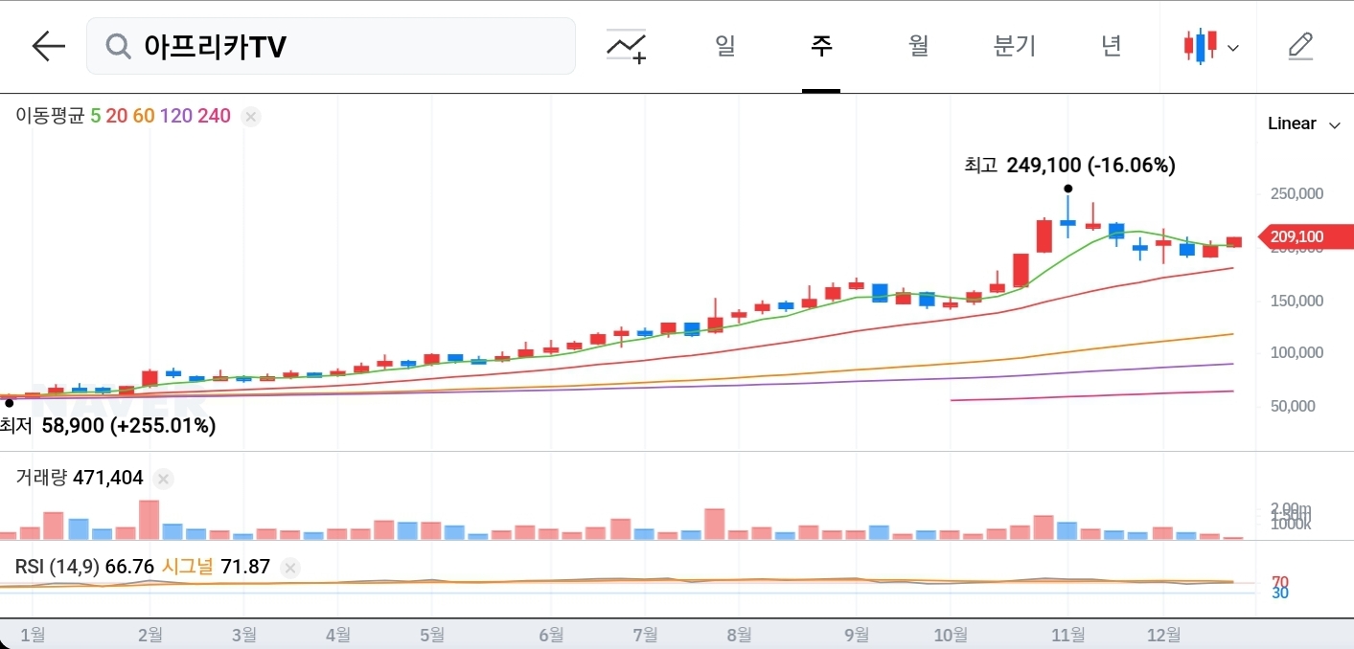This screenshot has height=649, width=1354.
Task: Select the quarterly (분기) tab
Action: (x=1015, y=46)
